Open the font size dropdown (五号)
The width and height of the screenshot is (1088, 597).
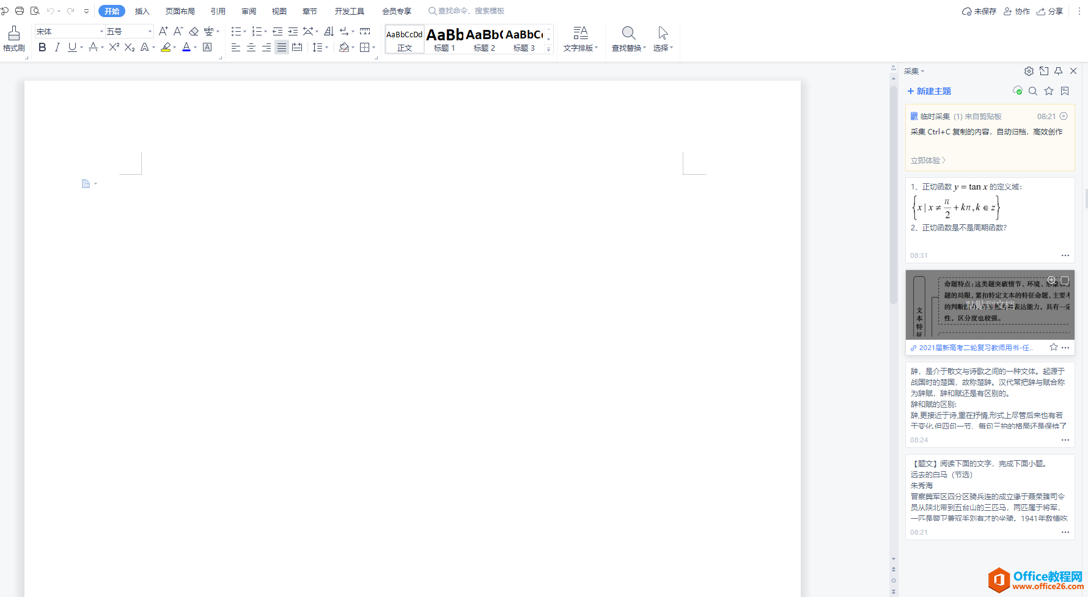tap(150, 31)
